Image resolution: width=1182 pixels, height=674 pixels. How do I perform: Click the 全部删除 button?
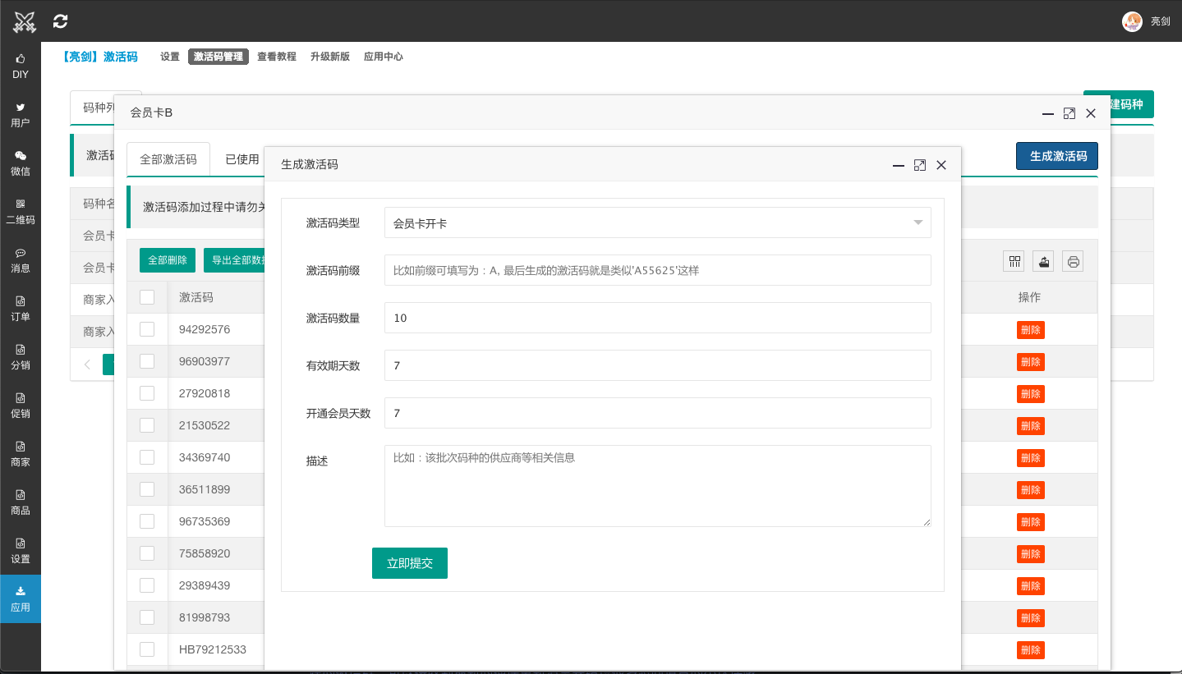(168, 260)
